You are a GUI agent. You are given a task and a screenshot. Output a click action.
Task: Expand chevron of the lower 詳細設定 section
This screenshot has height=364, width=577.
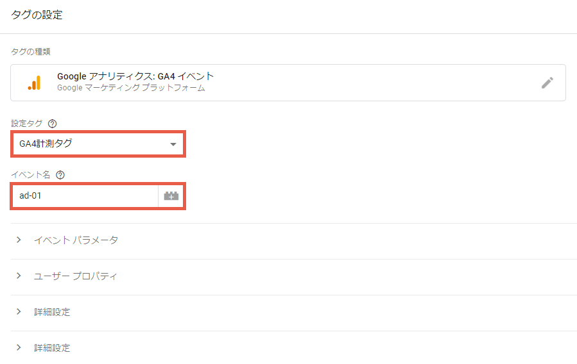19,347
